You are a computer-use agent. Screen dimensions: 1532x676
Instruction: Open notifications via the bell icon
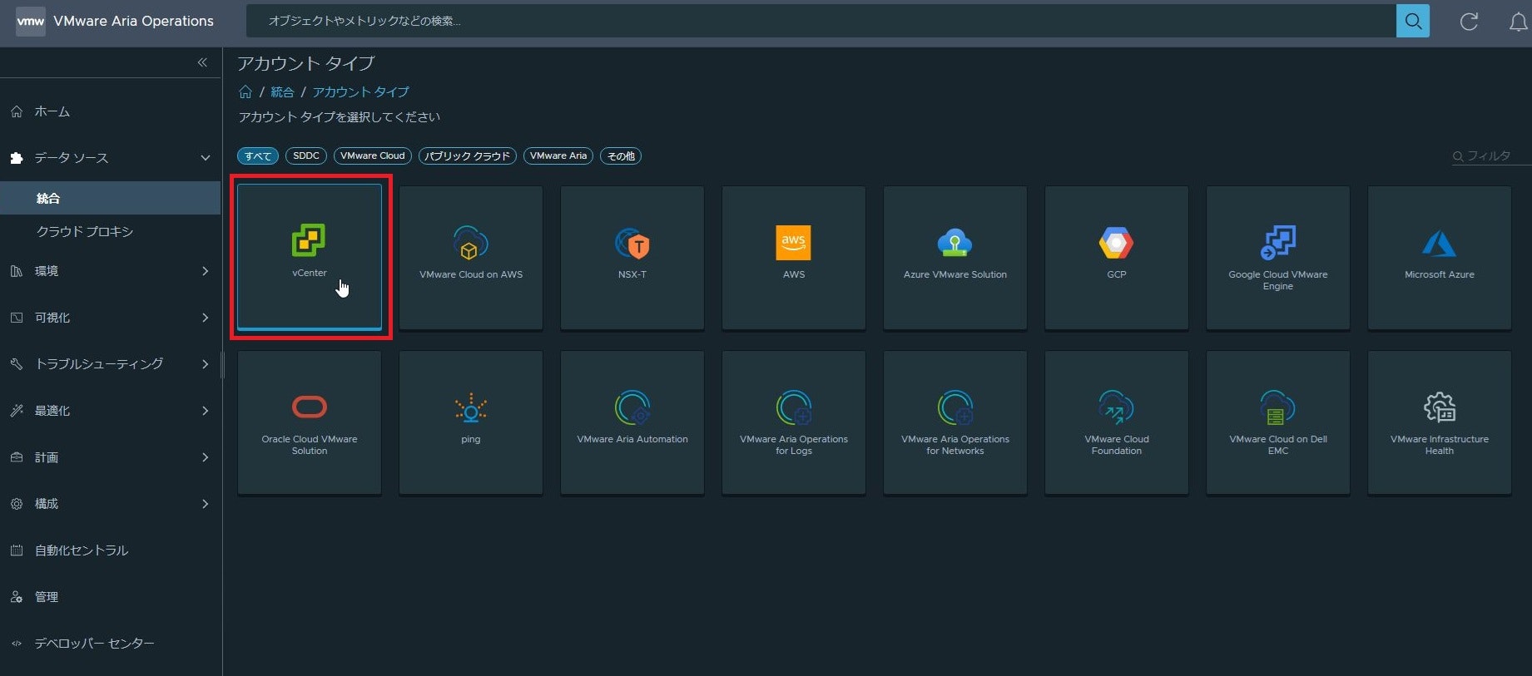pyautogui.click(x=1518, y=22)
